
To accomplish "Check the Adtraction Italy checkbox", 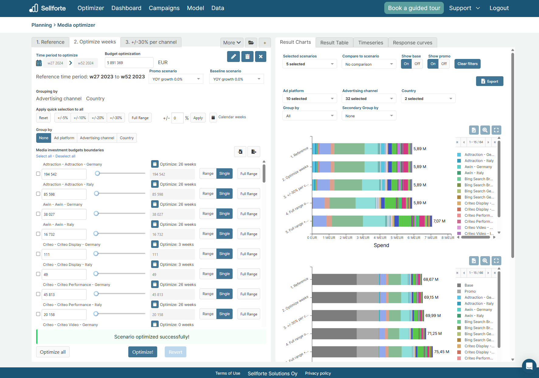I will (x=38, y=194).
